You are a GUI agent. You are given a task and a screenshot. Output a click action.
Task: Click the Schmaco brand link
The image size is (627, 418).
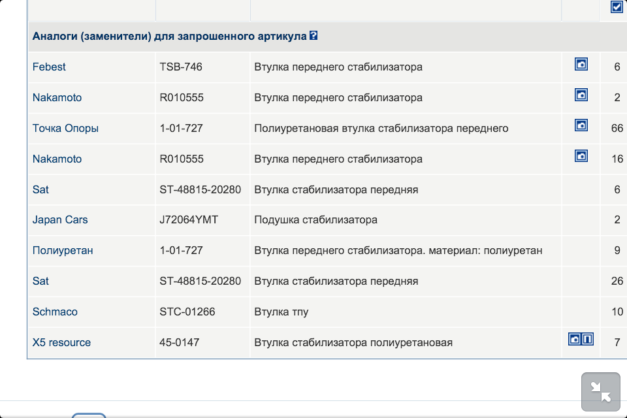pyautogui.click(x=55, y=312)
